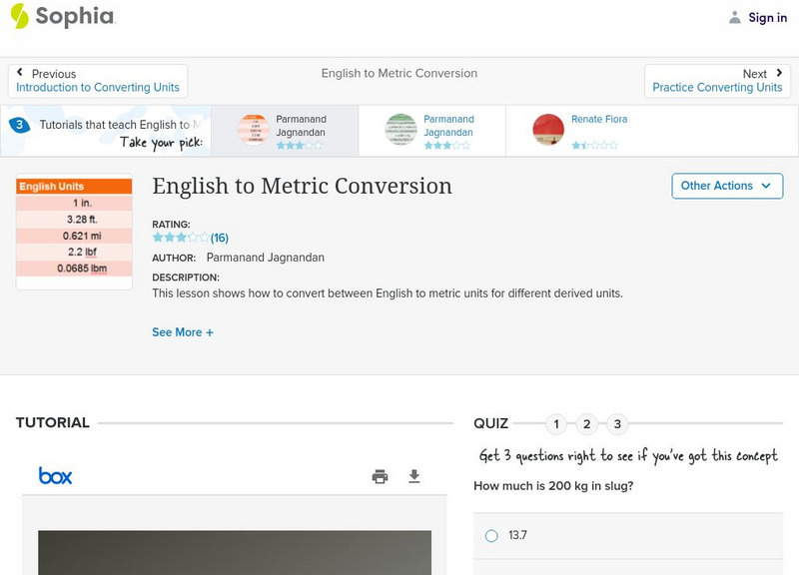Select the 13.7 answer radio button

coord(491,536)
